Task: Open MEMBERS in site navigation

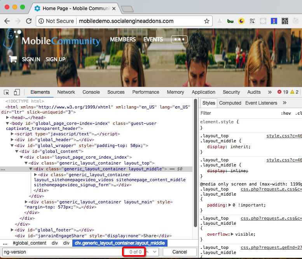Action: coord(123,39)
